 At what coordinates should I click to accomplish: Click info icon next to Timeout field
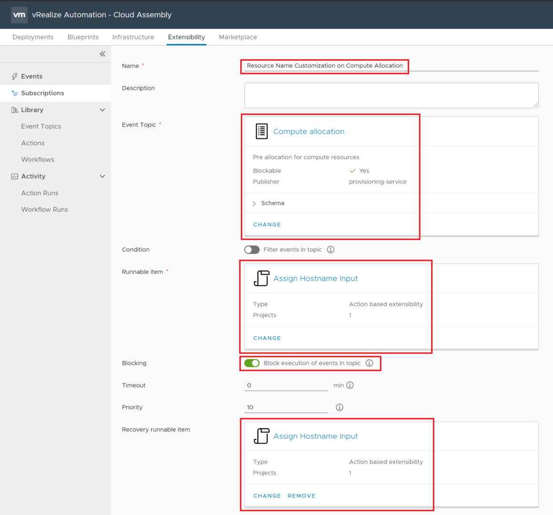[x=350, y=385]
